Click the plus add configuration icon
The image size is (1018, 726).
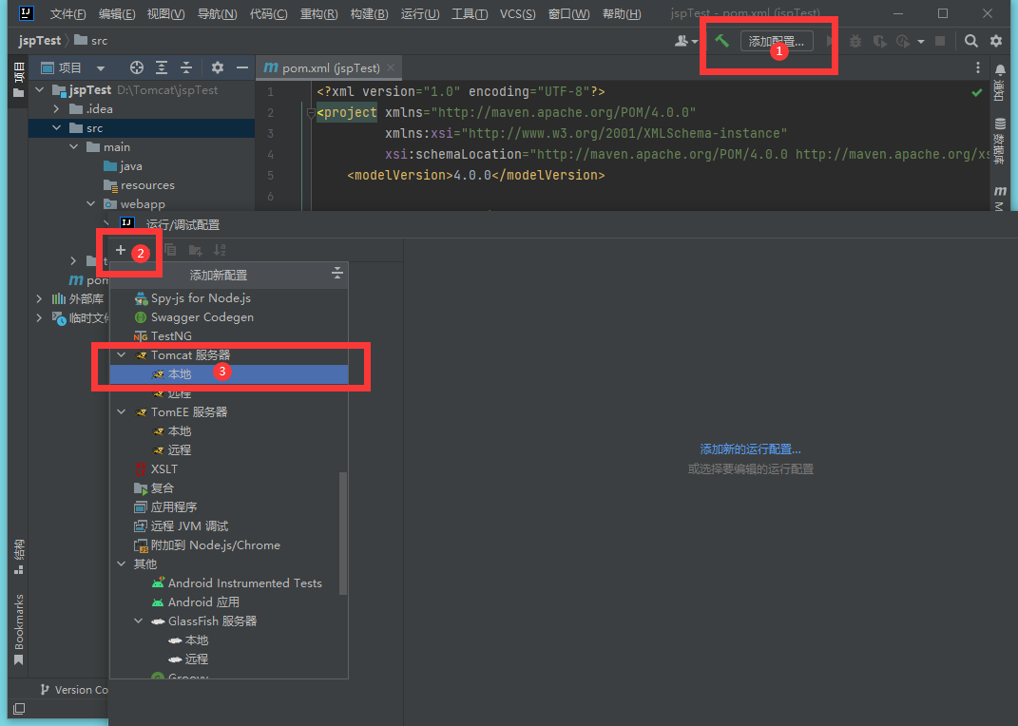click(x=121, y=250)
